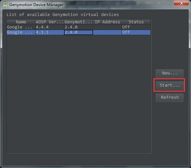Click the empty IP Address cell of first row
Screen dimensions: 191x168
(107, 27)
